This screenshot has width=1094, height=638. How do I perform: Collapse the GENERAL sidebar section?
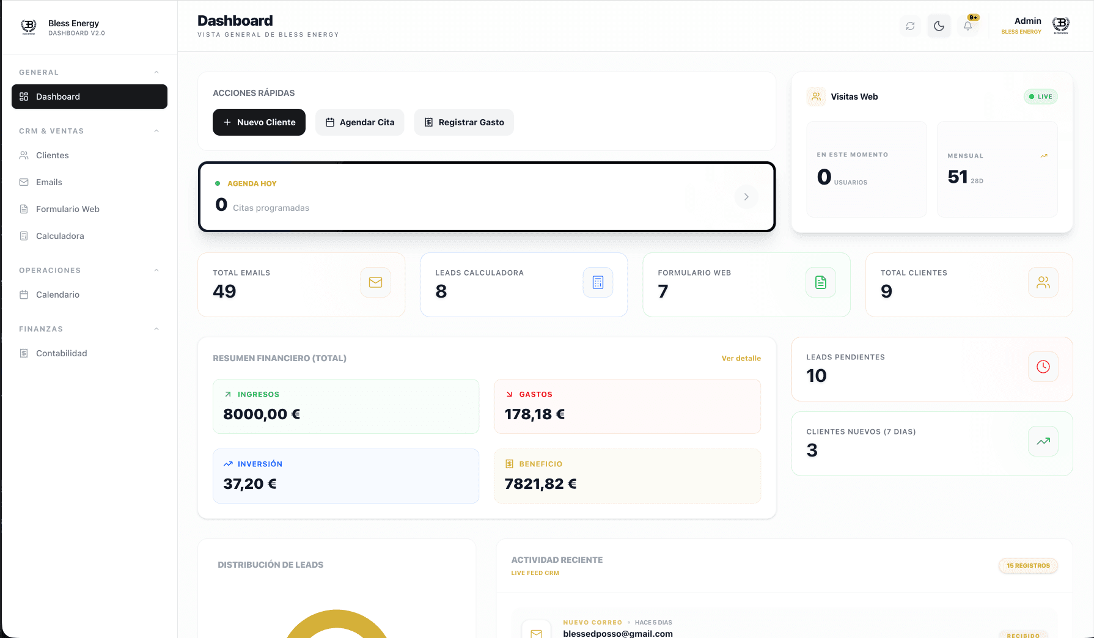(x=157, y=72)
